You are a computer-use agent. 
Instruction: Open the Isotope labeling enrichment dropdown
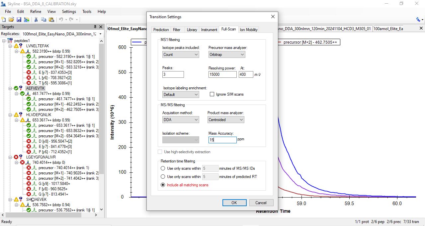tap(180, 95)
